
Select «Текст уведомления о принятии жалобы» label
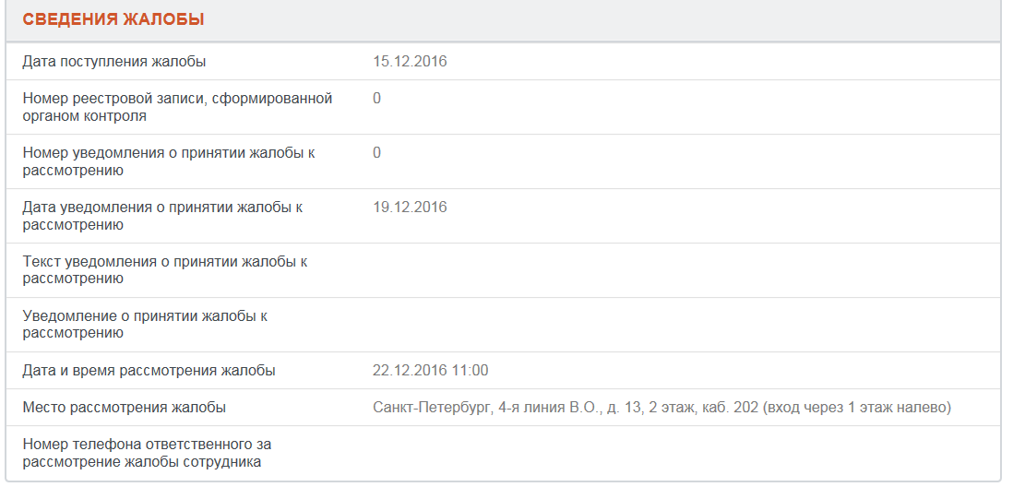[x=165, y=270]
